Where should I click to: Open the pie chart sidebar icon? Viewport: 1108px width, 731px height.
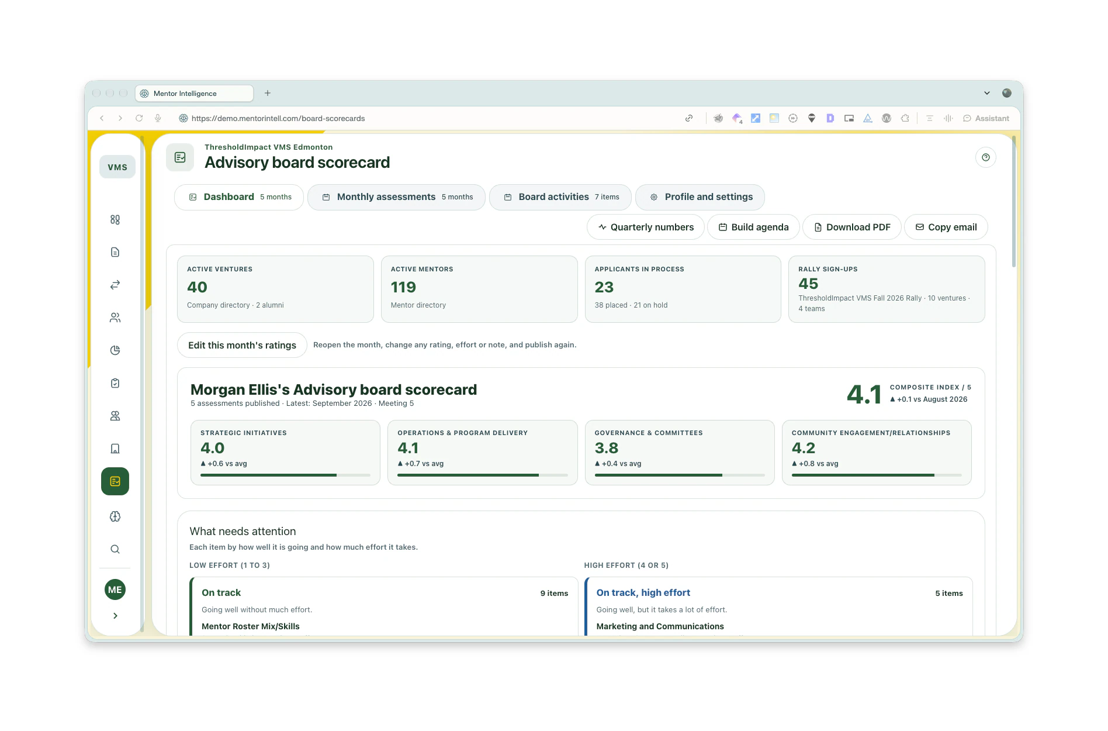[x=115, y=350]
